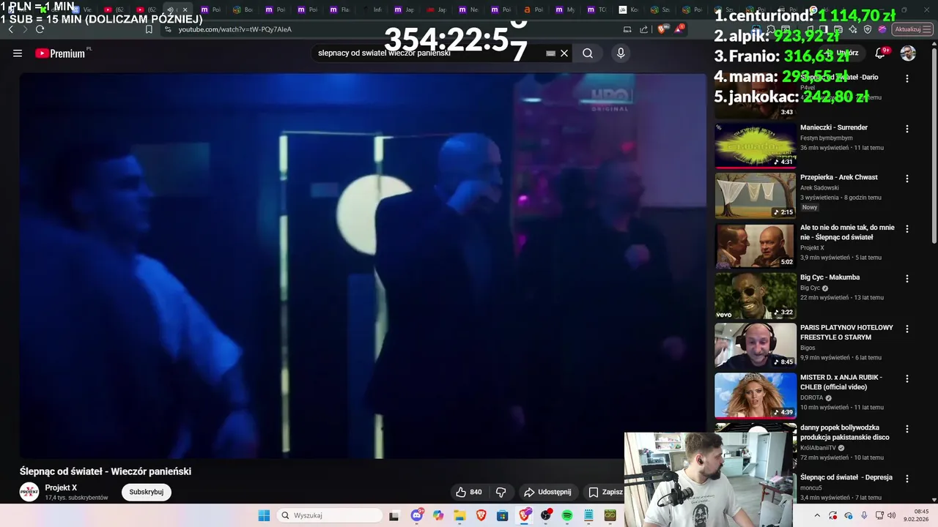Open options for Ślepnąc od świateł - Dario

(907, 78)
